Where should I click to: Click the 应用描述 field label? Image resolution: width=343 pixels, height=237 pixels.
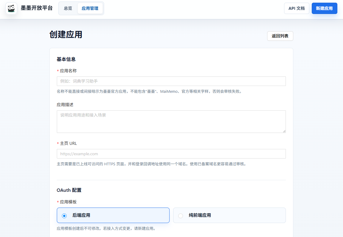[x=65, y=105]
